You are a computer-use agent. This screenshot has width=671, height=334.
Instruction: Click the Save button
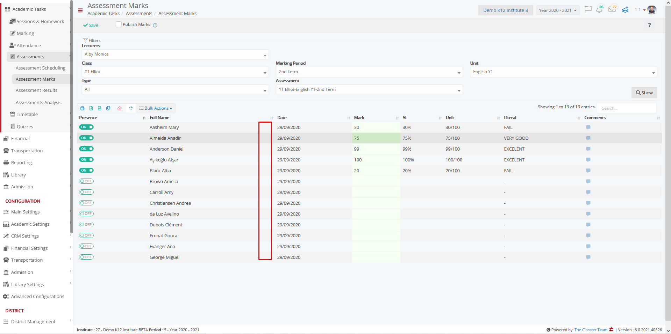click(91, 25)
